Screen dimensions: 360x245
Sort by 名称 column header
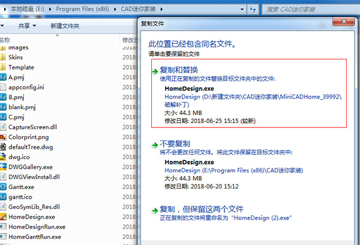5,40
